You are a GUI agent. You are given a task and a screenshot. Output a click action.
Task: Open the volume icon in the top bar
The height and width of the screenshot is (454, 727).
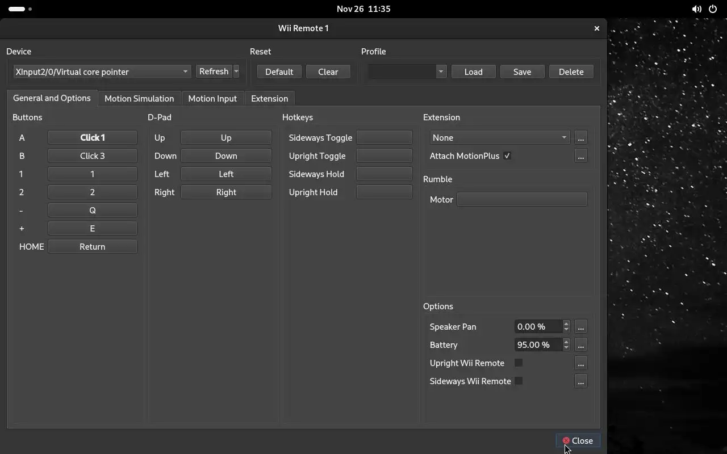point(696,9)
